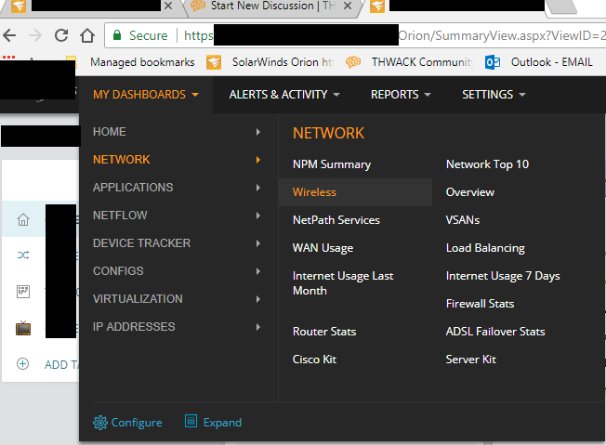This screenshot has height=445, width=606.
Task: Open NPM Summary view
Action: click(332, 164)
